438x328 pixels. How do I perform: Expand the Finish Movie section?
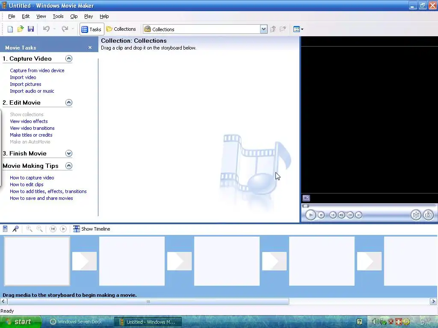[x=69, y=153]
